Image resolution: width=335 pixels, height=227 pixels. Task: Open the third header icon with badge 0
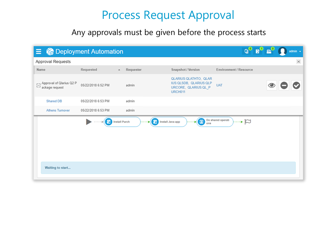tap(269, 51)
